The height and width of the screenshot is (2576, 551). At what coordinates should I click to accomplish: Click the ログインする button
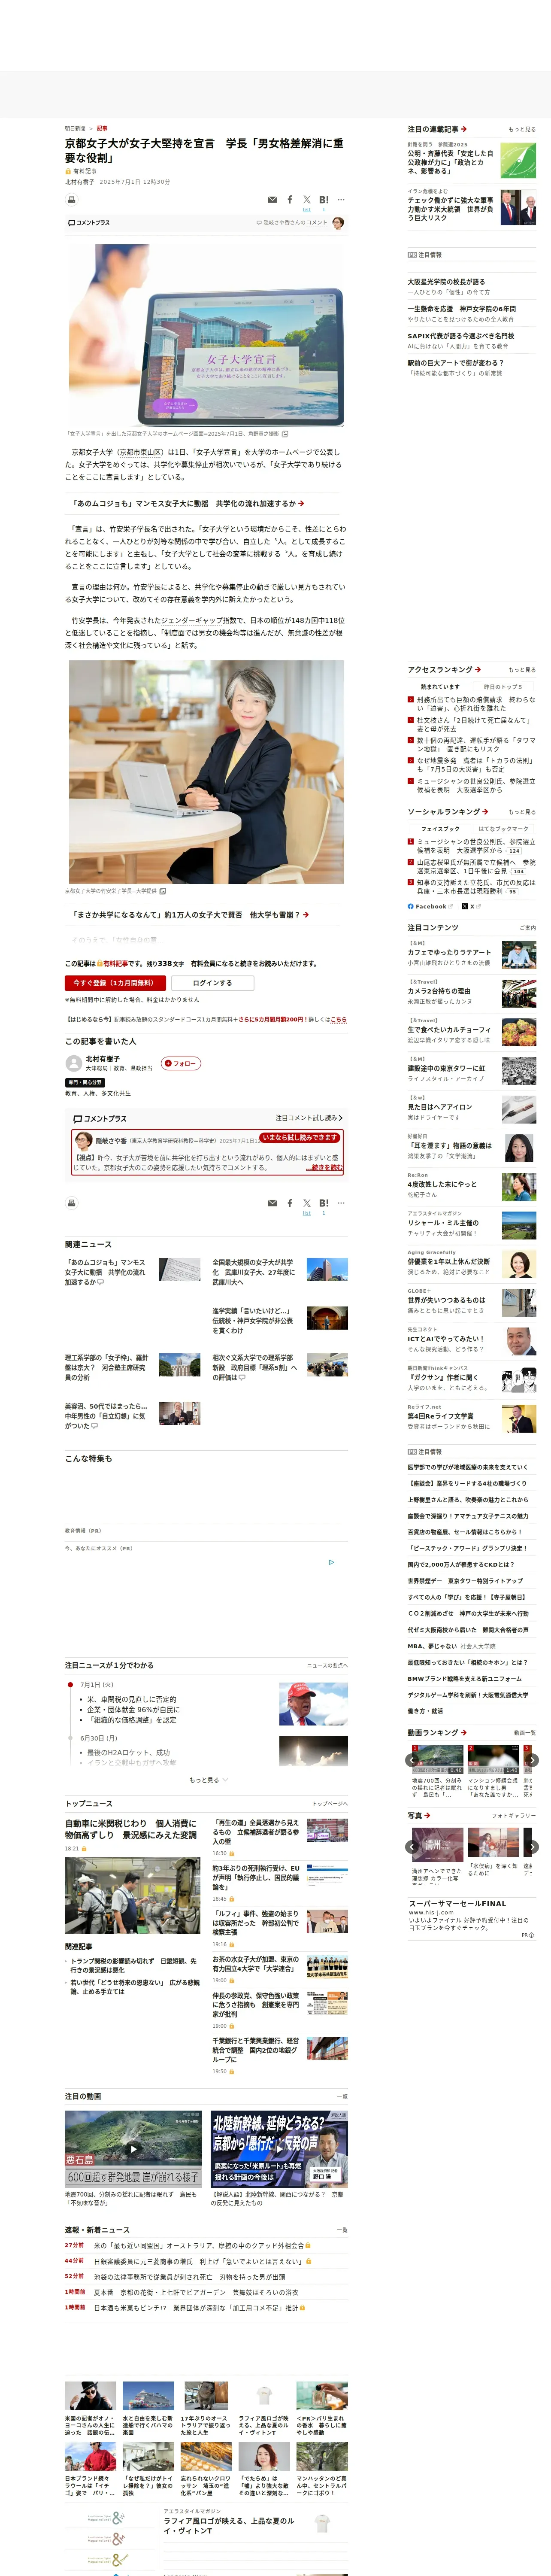(212, 983)
